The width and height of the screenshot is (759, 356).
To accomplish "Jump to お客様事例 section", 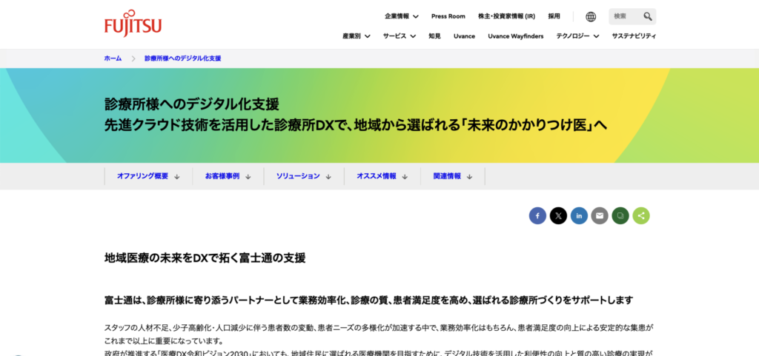I will click(x=228, y=176).
